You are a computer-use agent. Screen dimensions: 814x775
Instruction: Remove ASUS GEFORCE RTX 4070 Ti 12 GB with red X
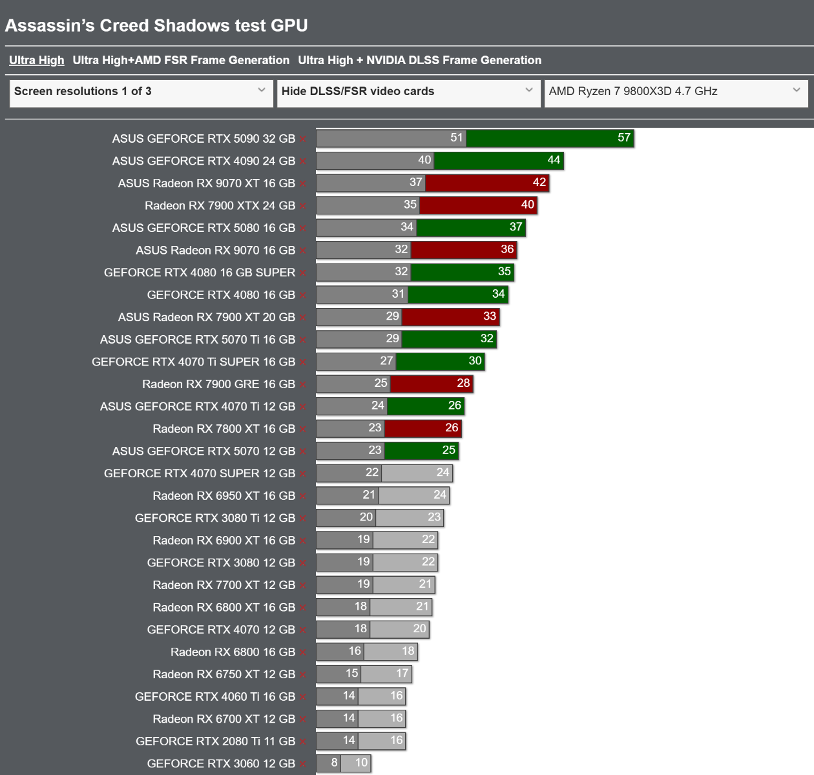[x=302, y=407]
